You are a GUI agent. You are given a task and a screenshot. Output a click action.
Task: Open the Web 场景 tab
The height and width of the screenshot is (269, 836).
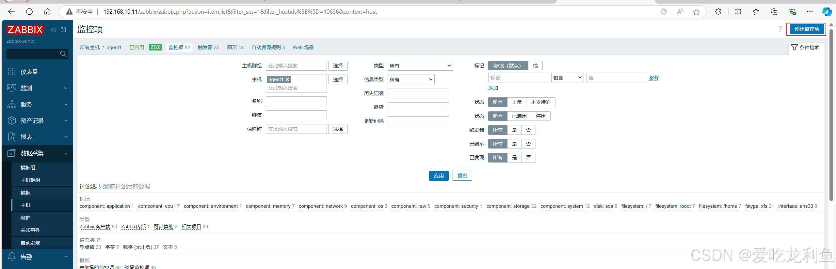click(303, 48)
